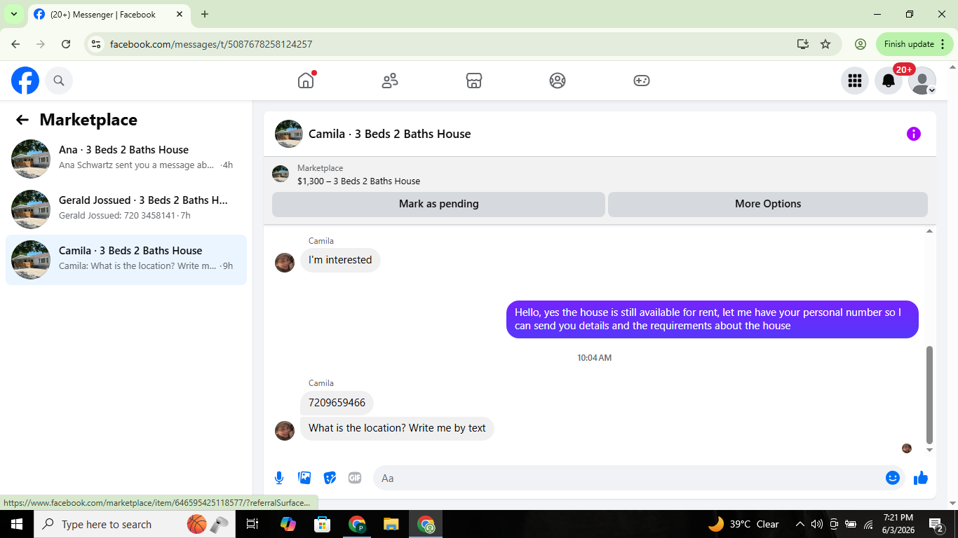
Task: Choose a sticker from the sticker icon
Action: [x=330, y=478]
